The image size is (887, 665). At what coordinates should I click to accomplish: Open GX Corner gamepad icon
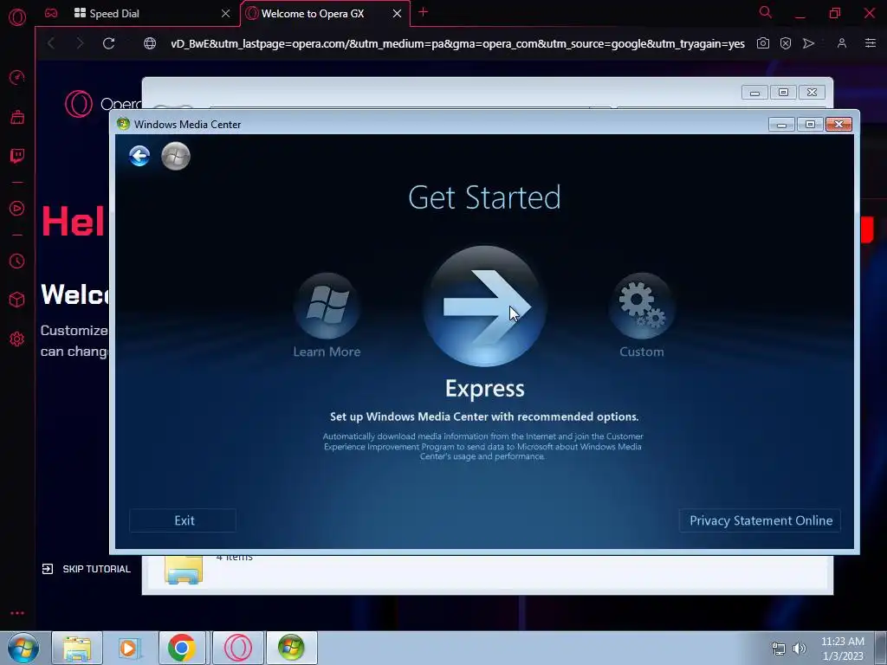51,13
